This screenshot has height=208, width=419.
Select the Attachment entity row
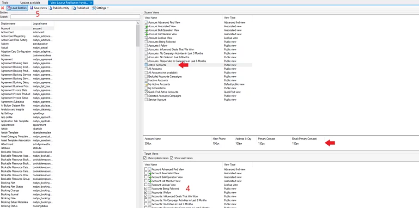27,144
